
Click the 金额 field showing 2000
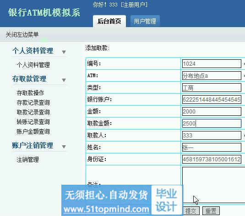[x=212, y=112]
